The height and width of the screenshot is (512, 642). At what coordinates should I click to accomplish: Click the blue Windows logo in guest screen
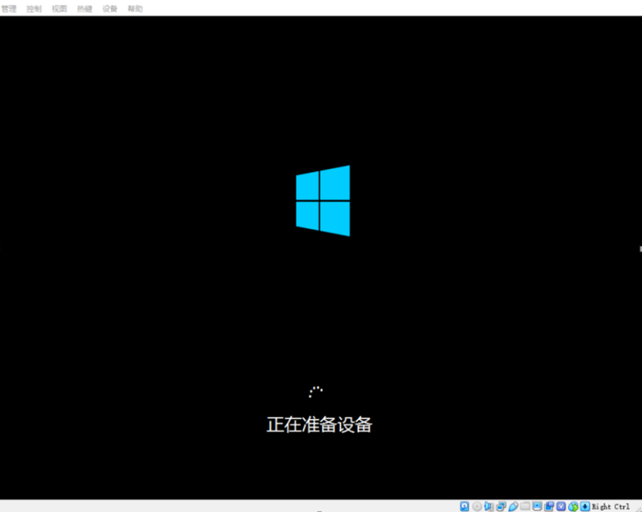[x=323, y=201]
